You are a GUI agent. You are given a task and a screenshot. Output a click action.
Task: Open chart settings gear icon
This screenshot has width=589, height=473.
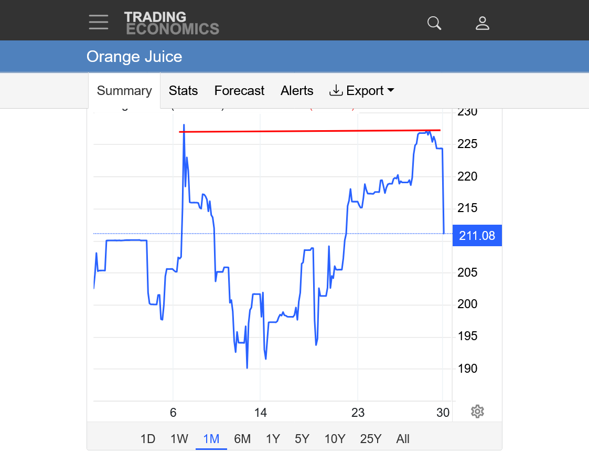[477, 412]
